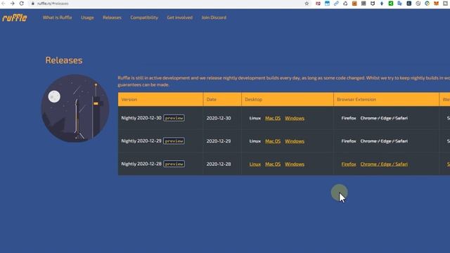Image resolution: width=450 pixels, height=253 pixels.
Task: Click the chain link extension icon
Action: [336, 4]
